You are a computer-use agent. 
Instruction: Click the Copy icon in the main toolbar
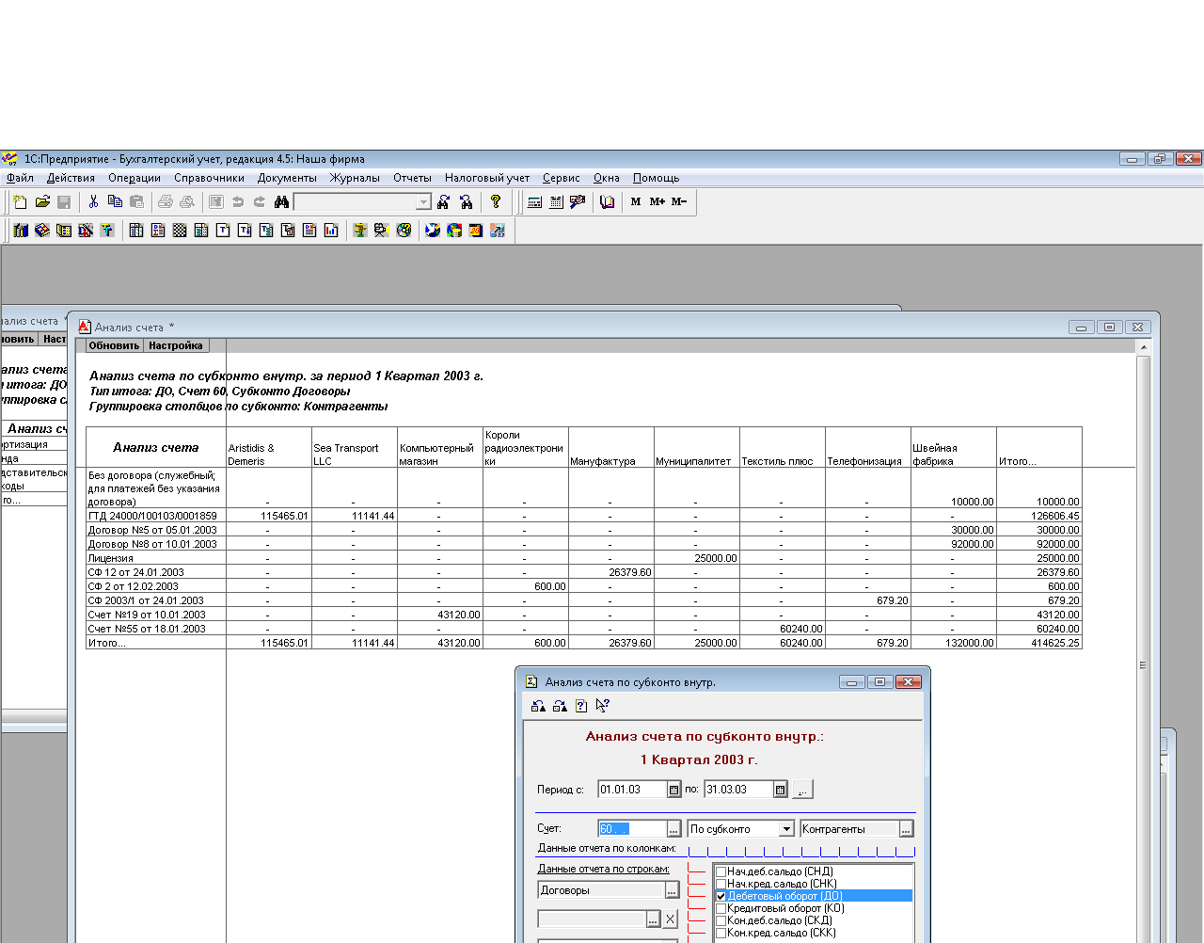tap(115, 201)
